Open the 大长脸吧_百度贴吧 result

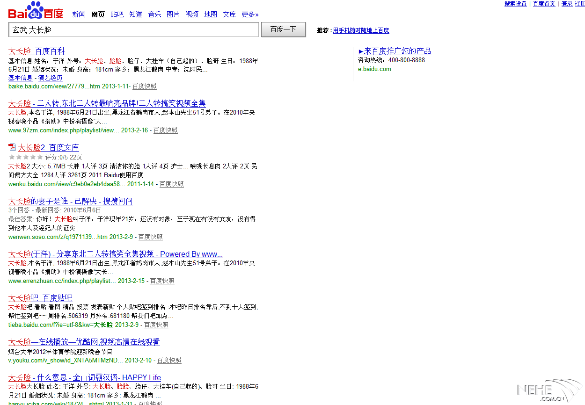pyautogui.click(x=40, y=298)
